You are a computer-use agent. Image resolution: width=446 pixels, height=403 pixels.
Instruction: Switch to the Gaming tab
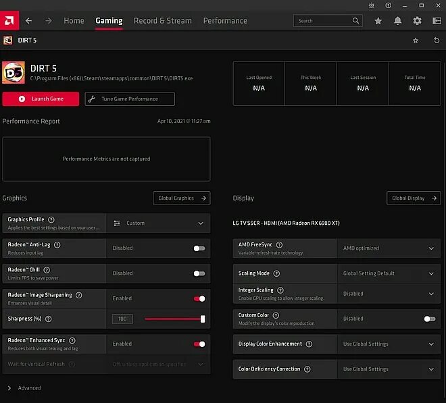click(x=109, y=21)
